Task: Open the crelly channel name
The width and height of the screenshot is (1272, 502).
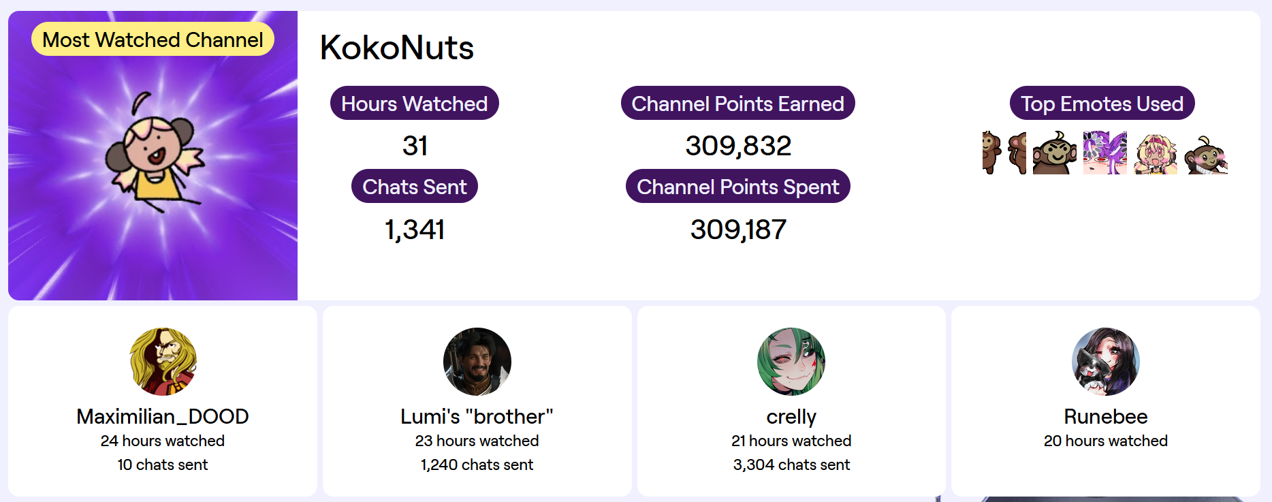Action: (x=791, y=416)
